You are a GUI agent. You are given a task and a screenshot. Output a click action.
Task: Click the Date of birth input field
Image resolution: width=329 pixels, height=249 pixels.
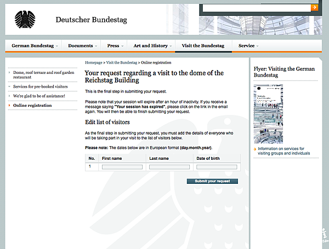(x=217, y=167)
